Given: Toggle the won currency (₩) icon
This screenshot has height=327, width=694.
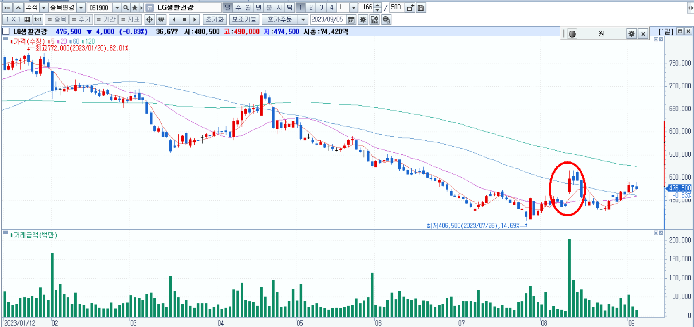Looking at the screenshot, I should click(x=161, y=19).
